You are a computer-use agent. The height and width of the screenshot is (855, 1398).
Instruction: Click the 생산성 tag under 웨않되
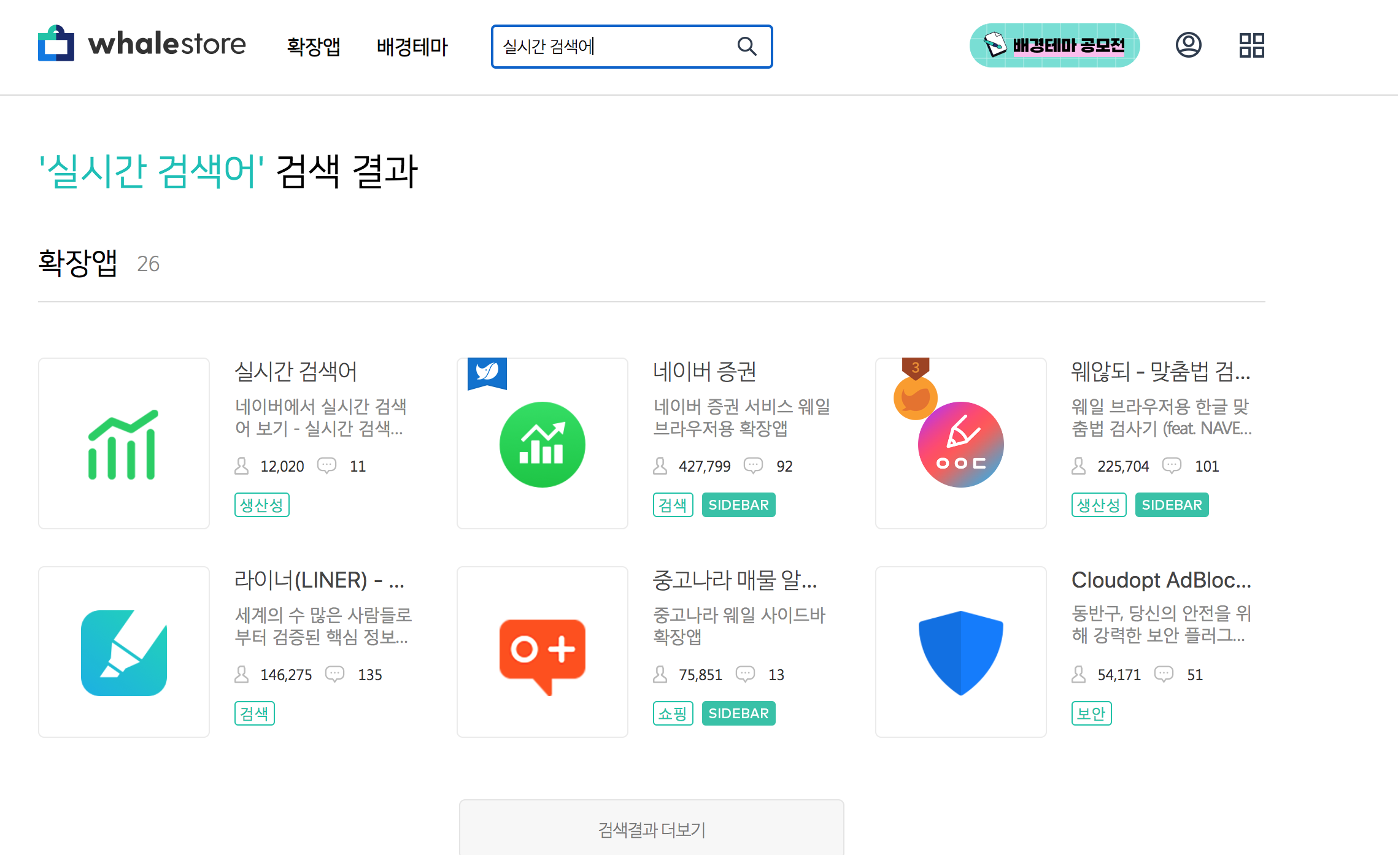[x=1099, y=505]
